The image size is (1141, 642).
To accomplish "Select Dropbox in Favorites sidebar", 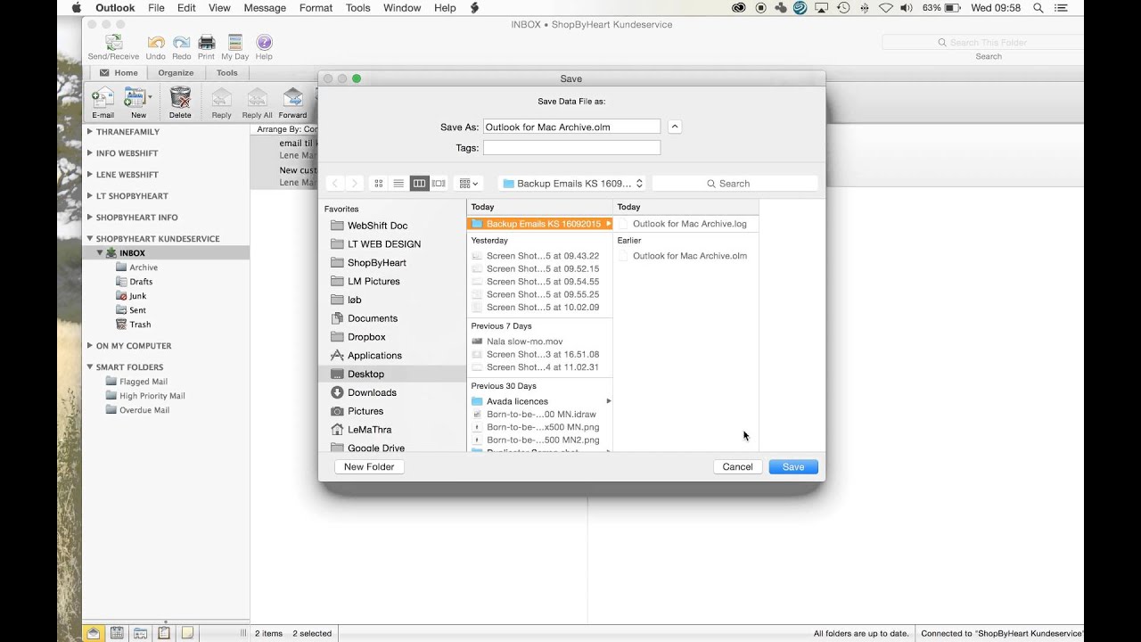I will pyautogui.click(x=392, y=337).
